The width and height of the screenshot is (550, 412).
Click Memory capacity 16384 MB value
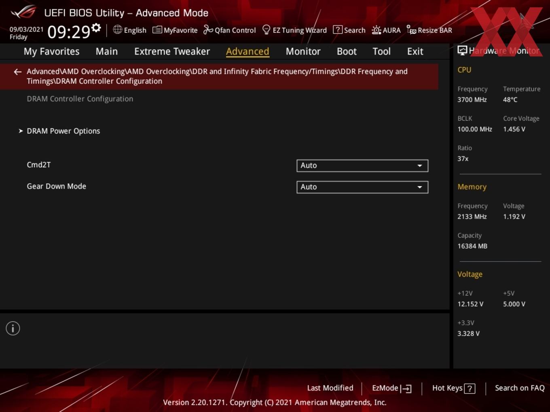point(472,246)
